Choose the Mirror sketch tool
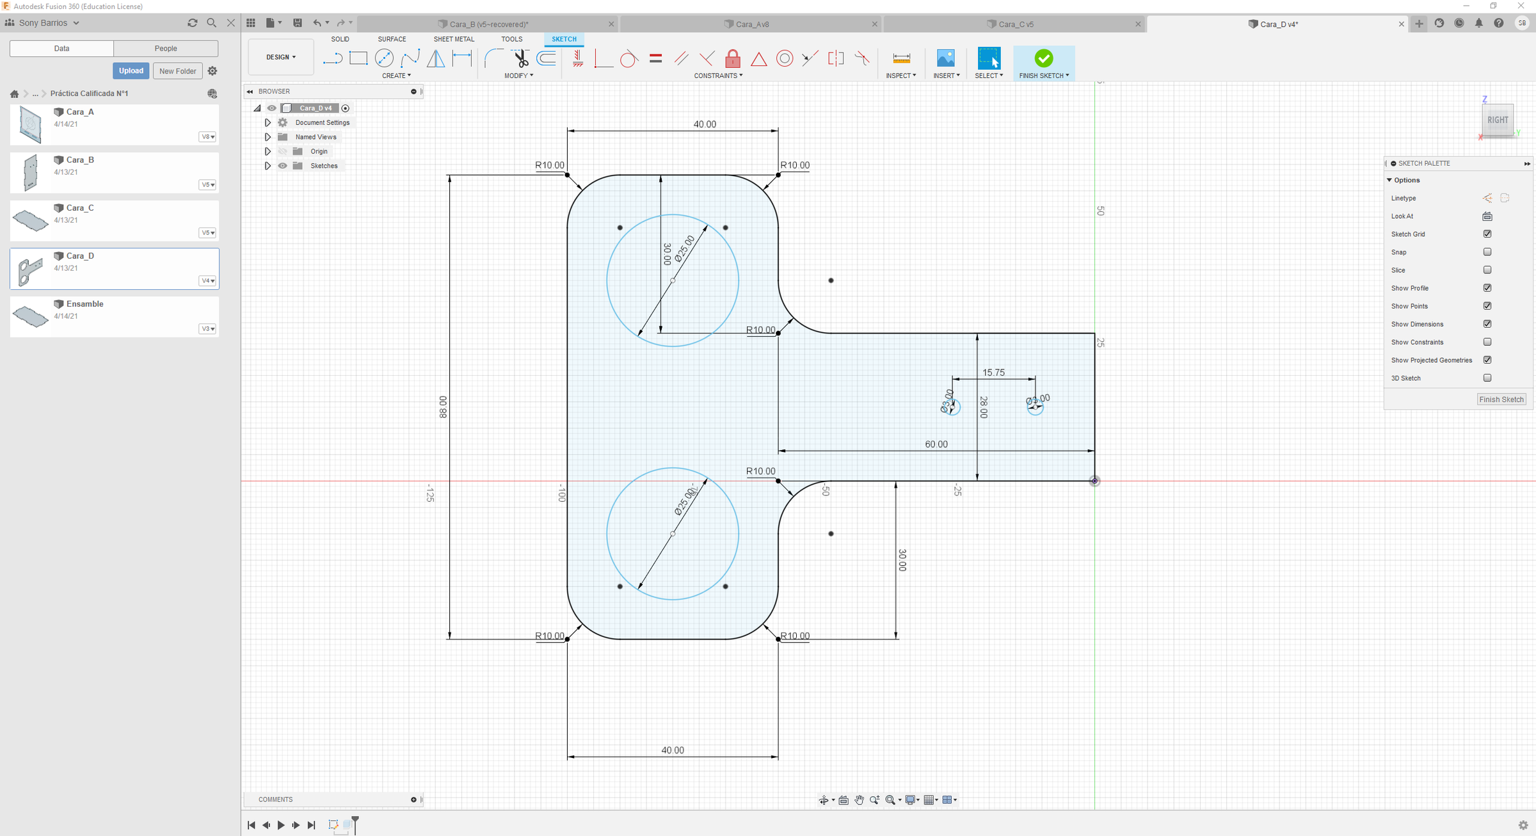Screen dimensions: 1536x836 click(x=436, y=58)
